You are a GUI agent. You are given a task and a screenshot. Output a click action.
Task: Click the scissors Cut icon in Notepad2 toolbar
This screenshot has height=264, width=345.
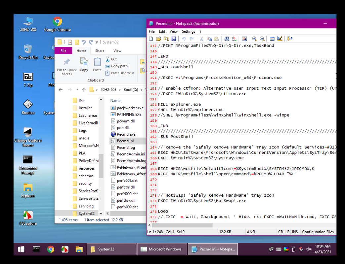[x=201, y=39]
